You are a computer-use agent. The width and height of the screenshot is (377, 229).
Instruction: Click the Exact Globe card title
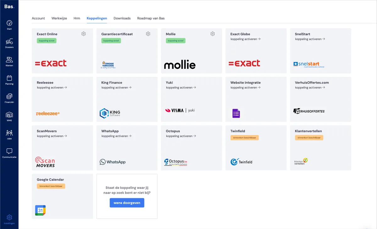click(x=240, y=34)
